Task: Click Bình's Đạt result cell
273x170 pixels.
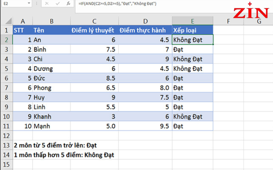Action: coord(192,49)
